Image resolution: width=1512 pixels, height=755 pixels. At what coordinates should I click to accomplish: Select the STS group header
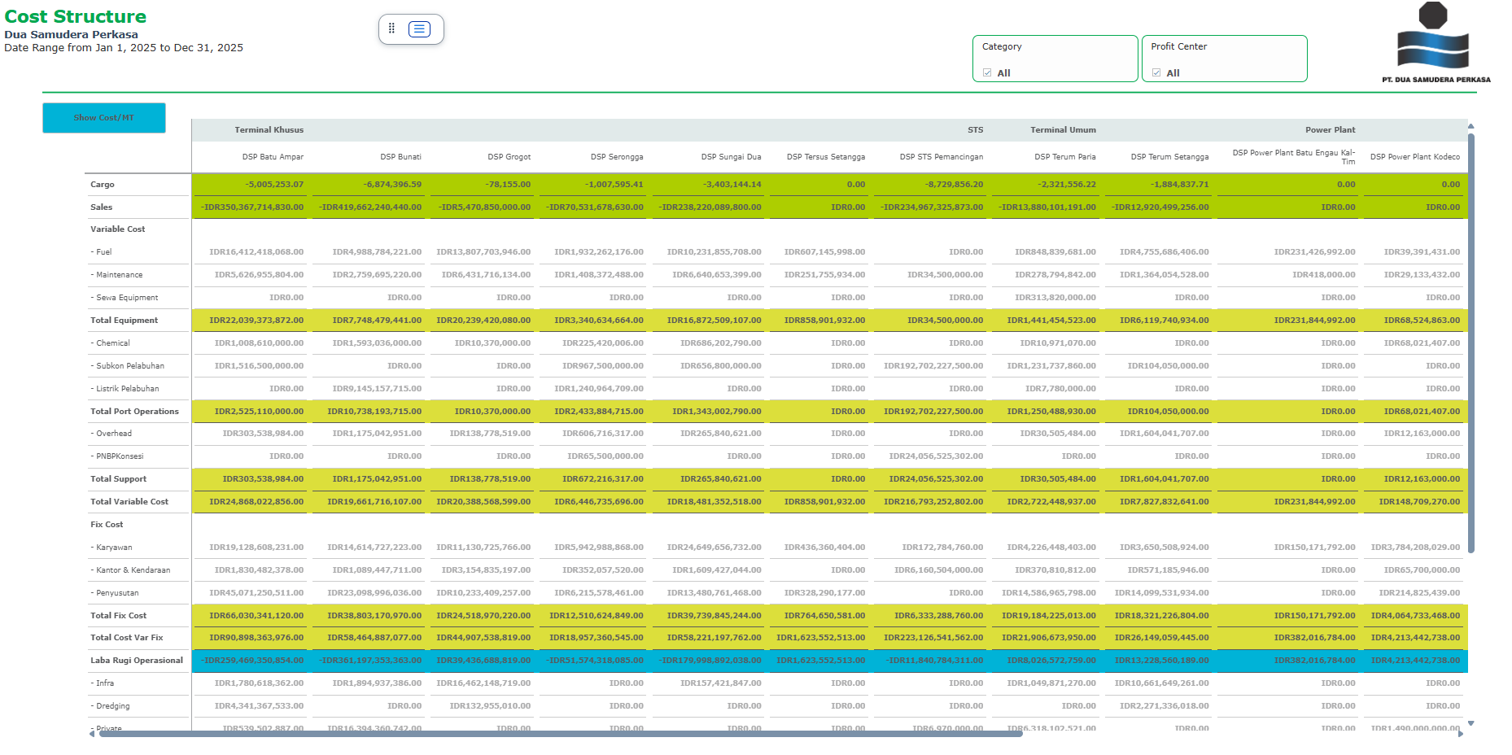(x=975, y=130)
